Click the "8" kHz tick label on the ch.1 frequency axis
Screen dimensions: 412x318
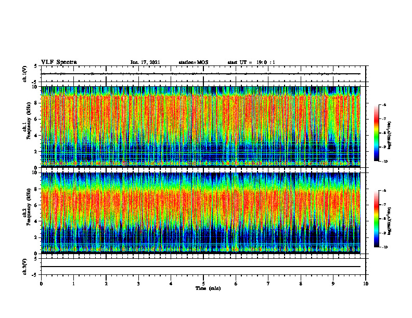(x=36, y=103)
